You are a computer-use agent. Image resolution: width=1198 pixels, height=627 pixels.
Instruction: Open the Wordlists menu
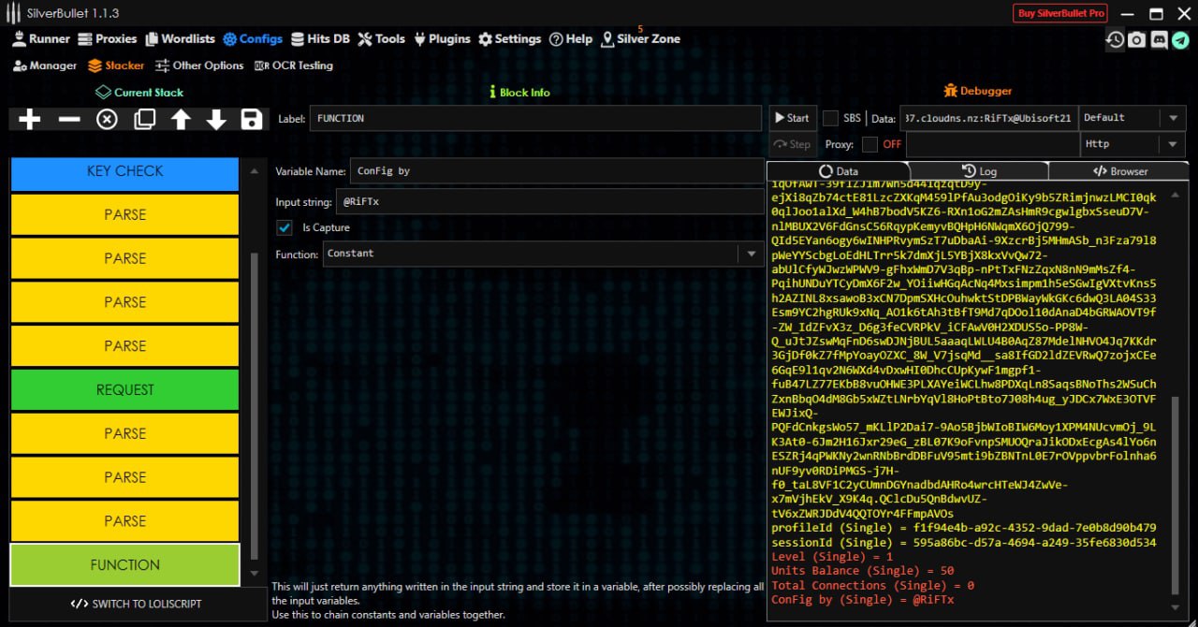point(179,39)
